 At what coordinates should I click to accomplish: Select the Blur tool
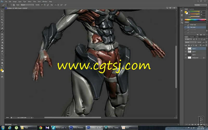(x=2, y=45)
